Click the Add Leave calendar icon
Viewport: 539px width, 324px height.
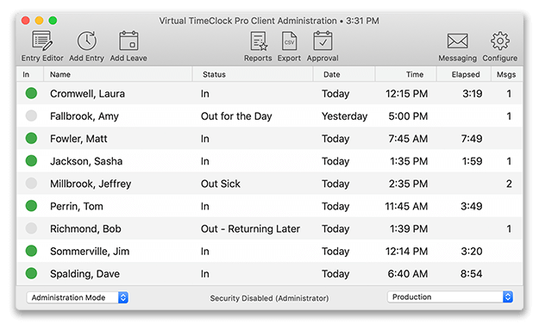point(128,41)
